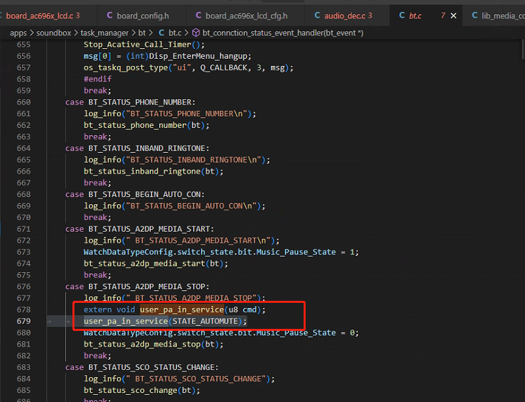Click os_taskq_post_type call on line 657
525x402 pixels.
(x=125, y=68)
